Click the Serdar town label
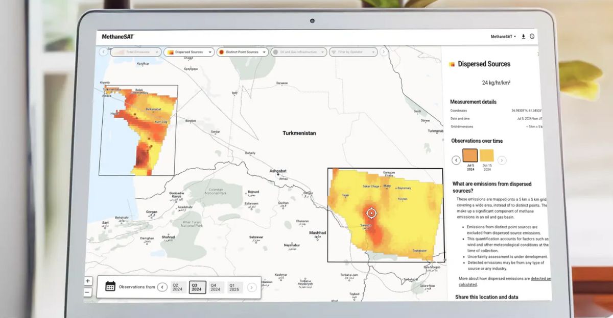613x318 pixels. click(215, 131)
